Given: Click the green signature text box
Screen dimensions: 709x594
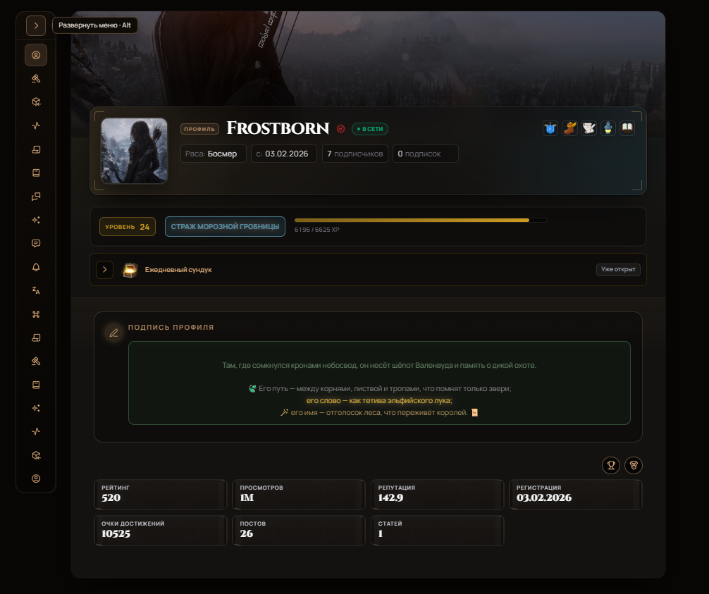Looking at the screenshot, I should (x=379, y=383).
